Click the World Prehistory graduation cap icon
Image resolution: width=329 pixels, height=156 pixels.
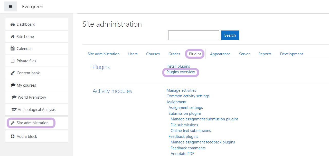(x=14, y=97)
